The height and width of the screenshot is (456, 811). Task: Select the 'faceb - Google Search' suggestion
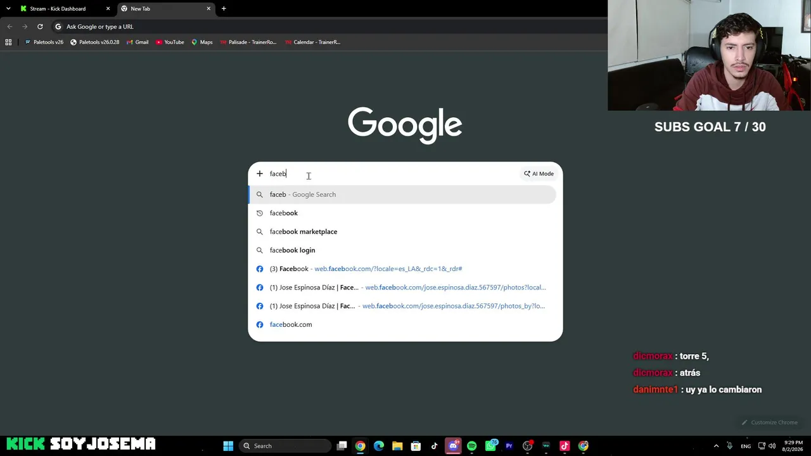coord(403,194)
